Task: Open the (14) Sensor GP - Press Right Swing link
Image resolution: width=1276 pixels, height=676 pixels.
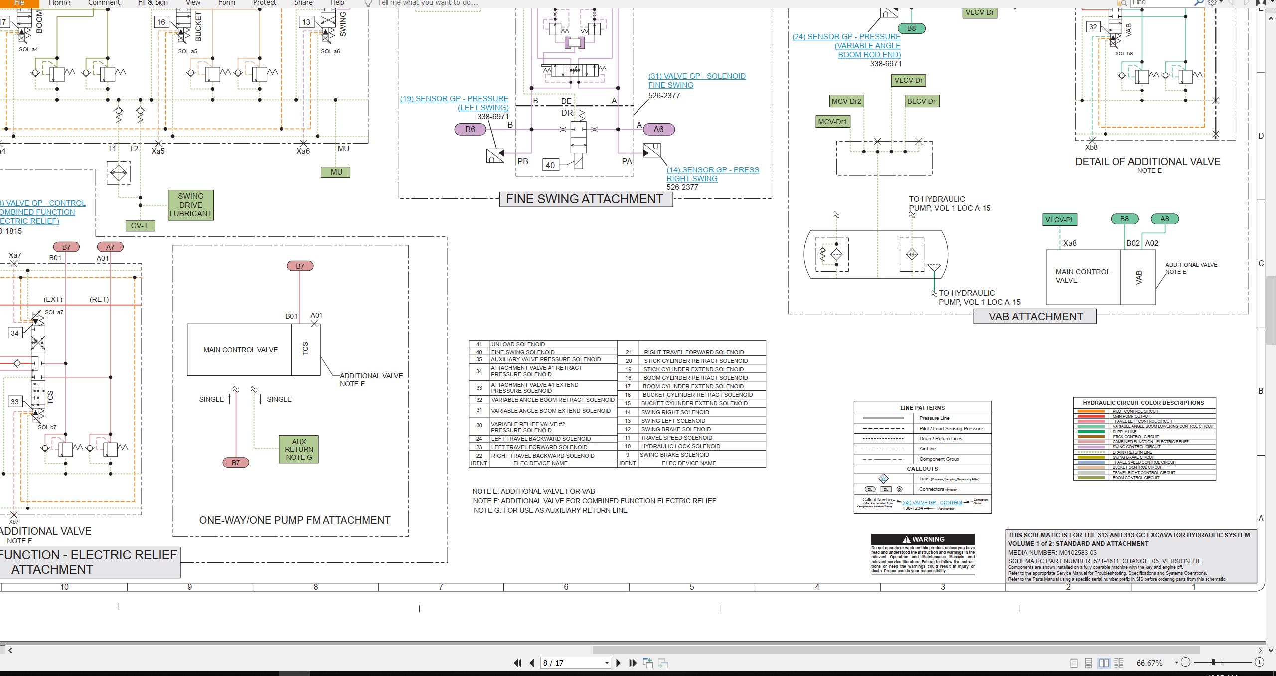Action: [713, 174]
